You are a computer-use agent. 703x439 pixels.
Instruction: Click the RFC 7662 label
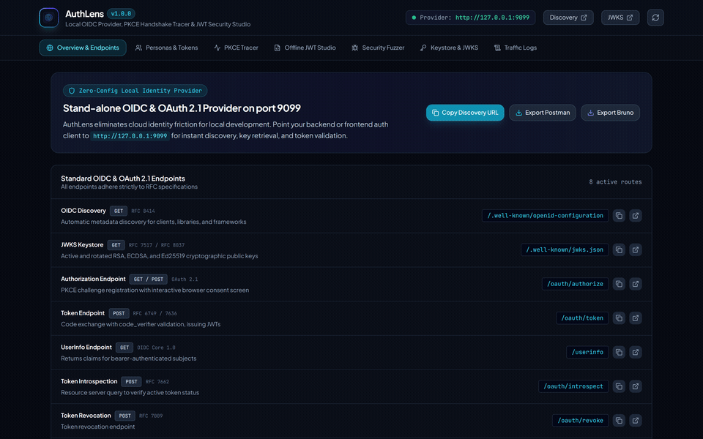(157, 382)
